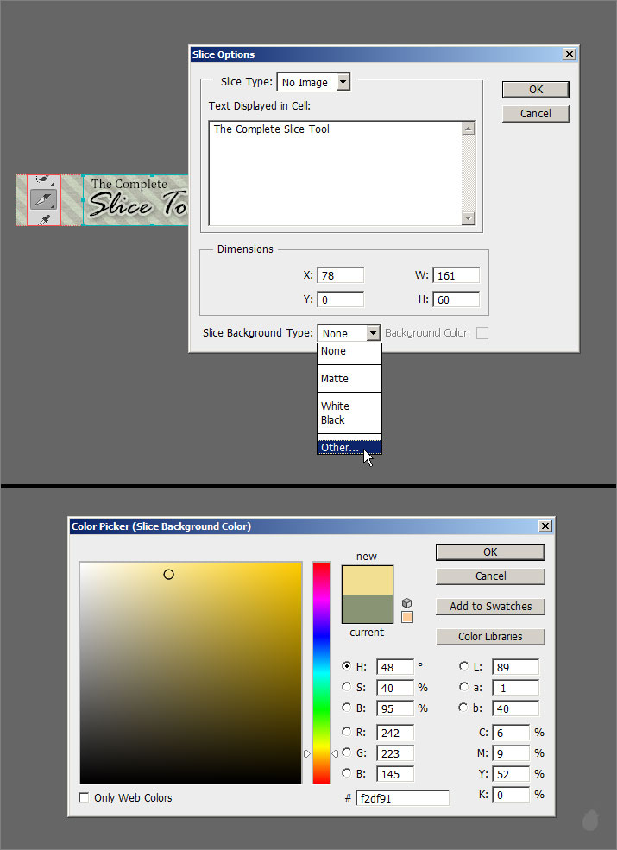Click the small web-safe color swatch
The width and height of the screenshot is (617, 850).
click(407, 617)
